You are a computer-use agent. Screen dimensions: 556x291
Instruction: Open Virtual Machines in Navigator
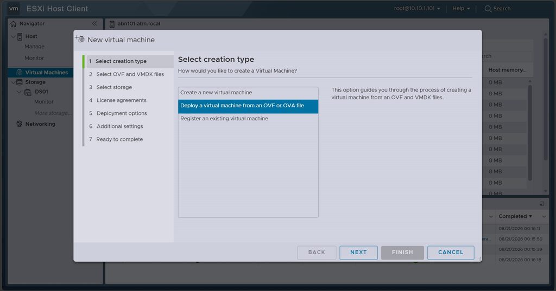[x=47, y=73]
